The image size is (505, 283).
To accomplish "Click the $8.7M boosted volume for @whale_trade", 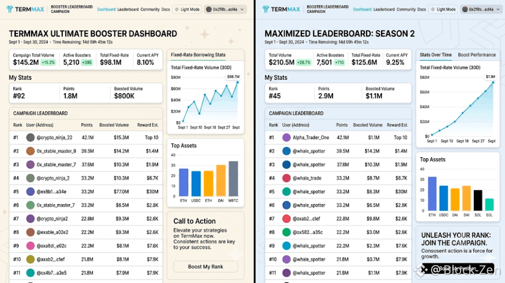I will tap(373, 178).
